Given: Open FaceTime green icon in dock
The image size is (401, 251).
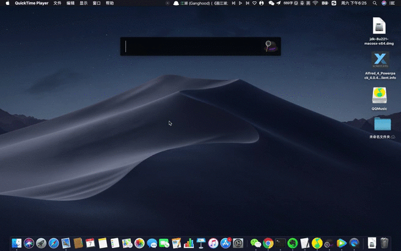Looking at the screenshot, I should click(x=164, y=243).
